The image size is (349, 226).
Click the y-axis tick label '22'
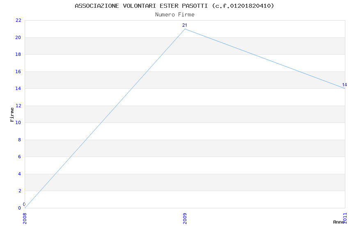pos(18,20)
